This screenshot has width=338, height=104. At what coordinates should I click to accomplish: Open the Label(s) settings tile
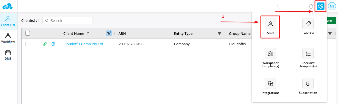click(308, 27)
